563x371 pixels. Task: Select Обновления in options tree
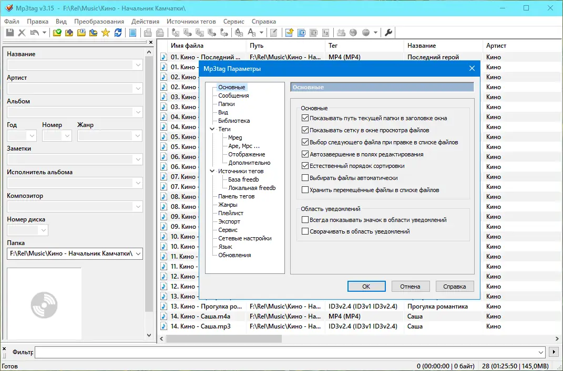click(x=234, y=255)
